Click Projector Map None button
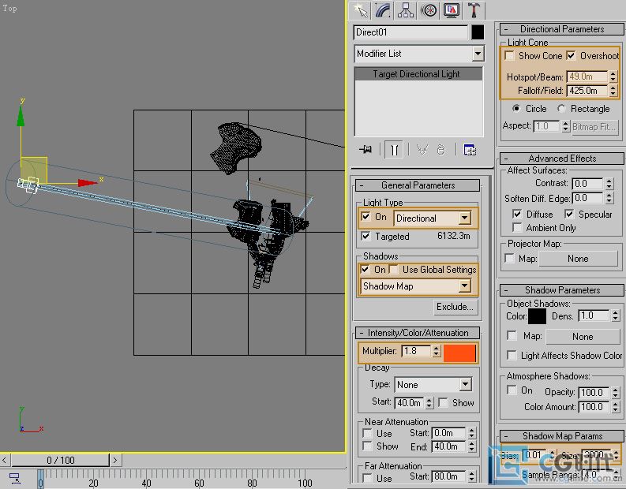 tap(578, 259)
